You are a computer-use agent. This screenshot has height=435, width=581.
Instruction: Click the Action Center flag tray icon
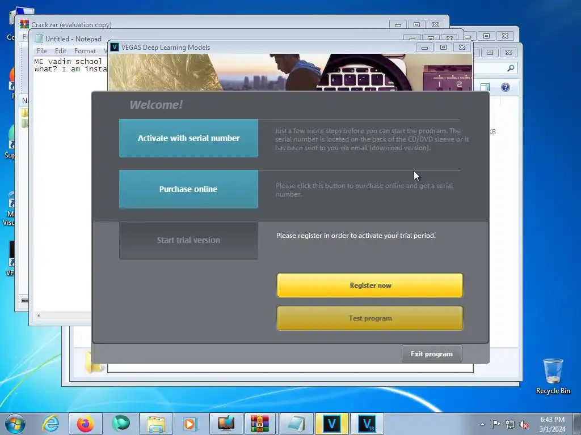[496, 424]
